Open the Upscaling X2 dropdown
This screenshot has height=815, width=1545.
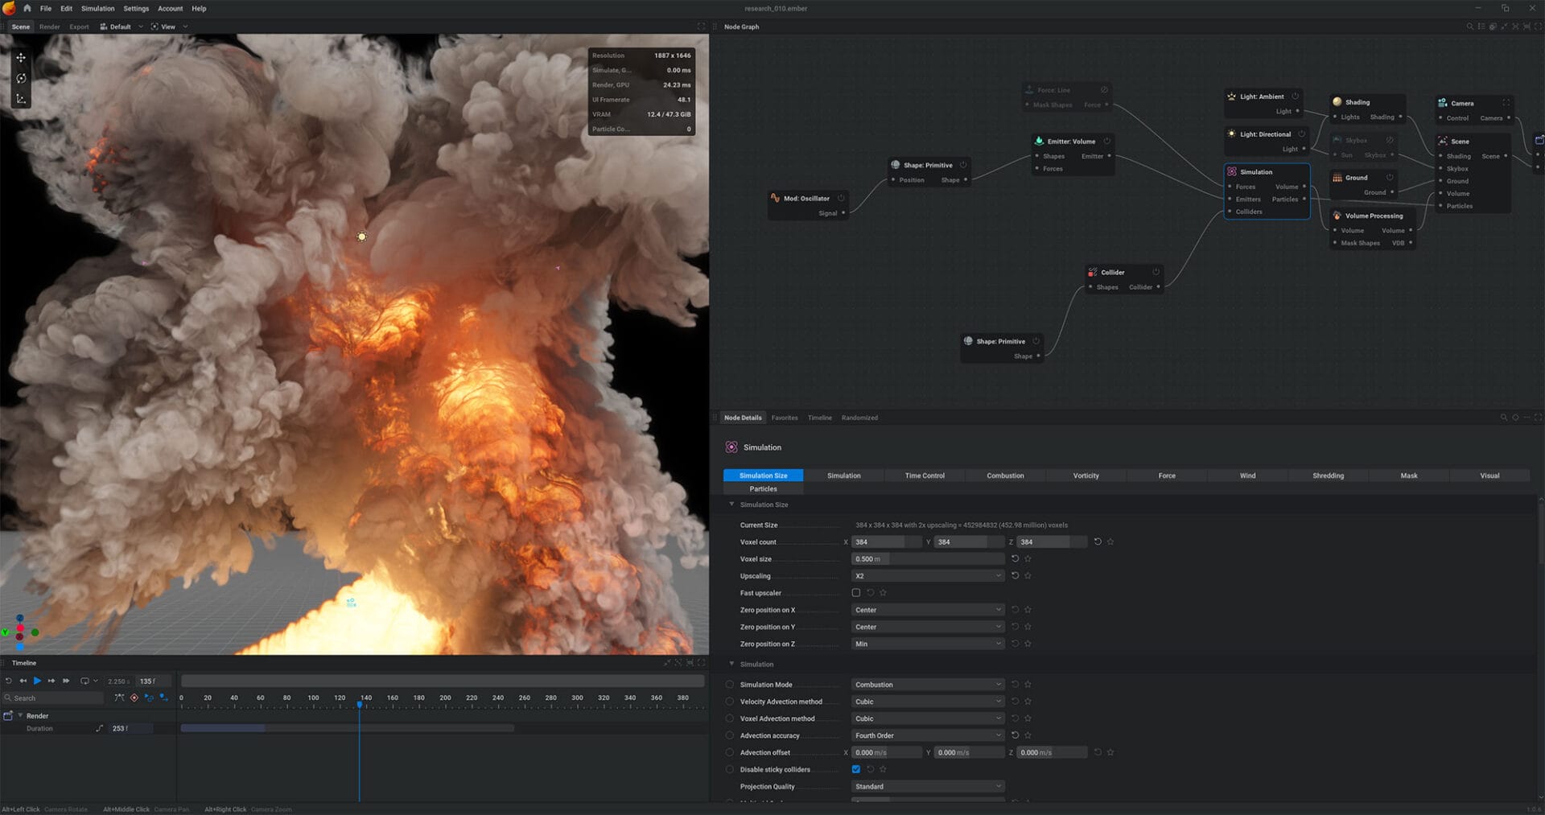click(x=928, y=575)
